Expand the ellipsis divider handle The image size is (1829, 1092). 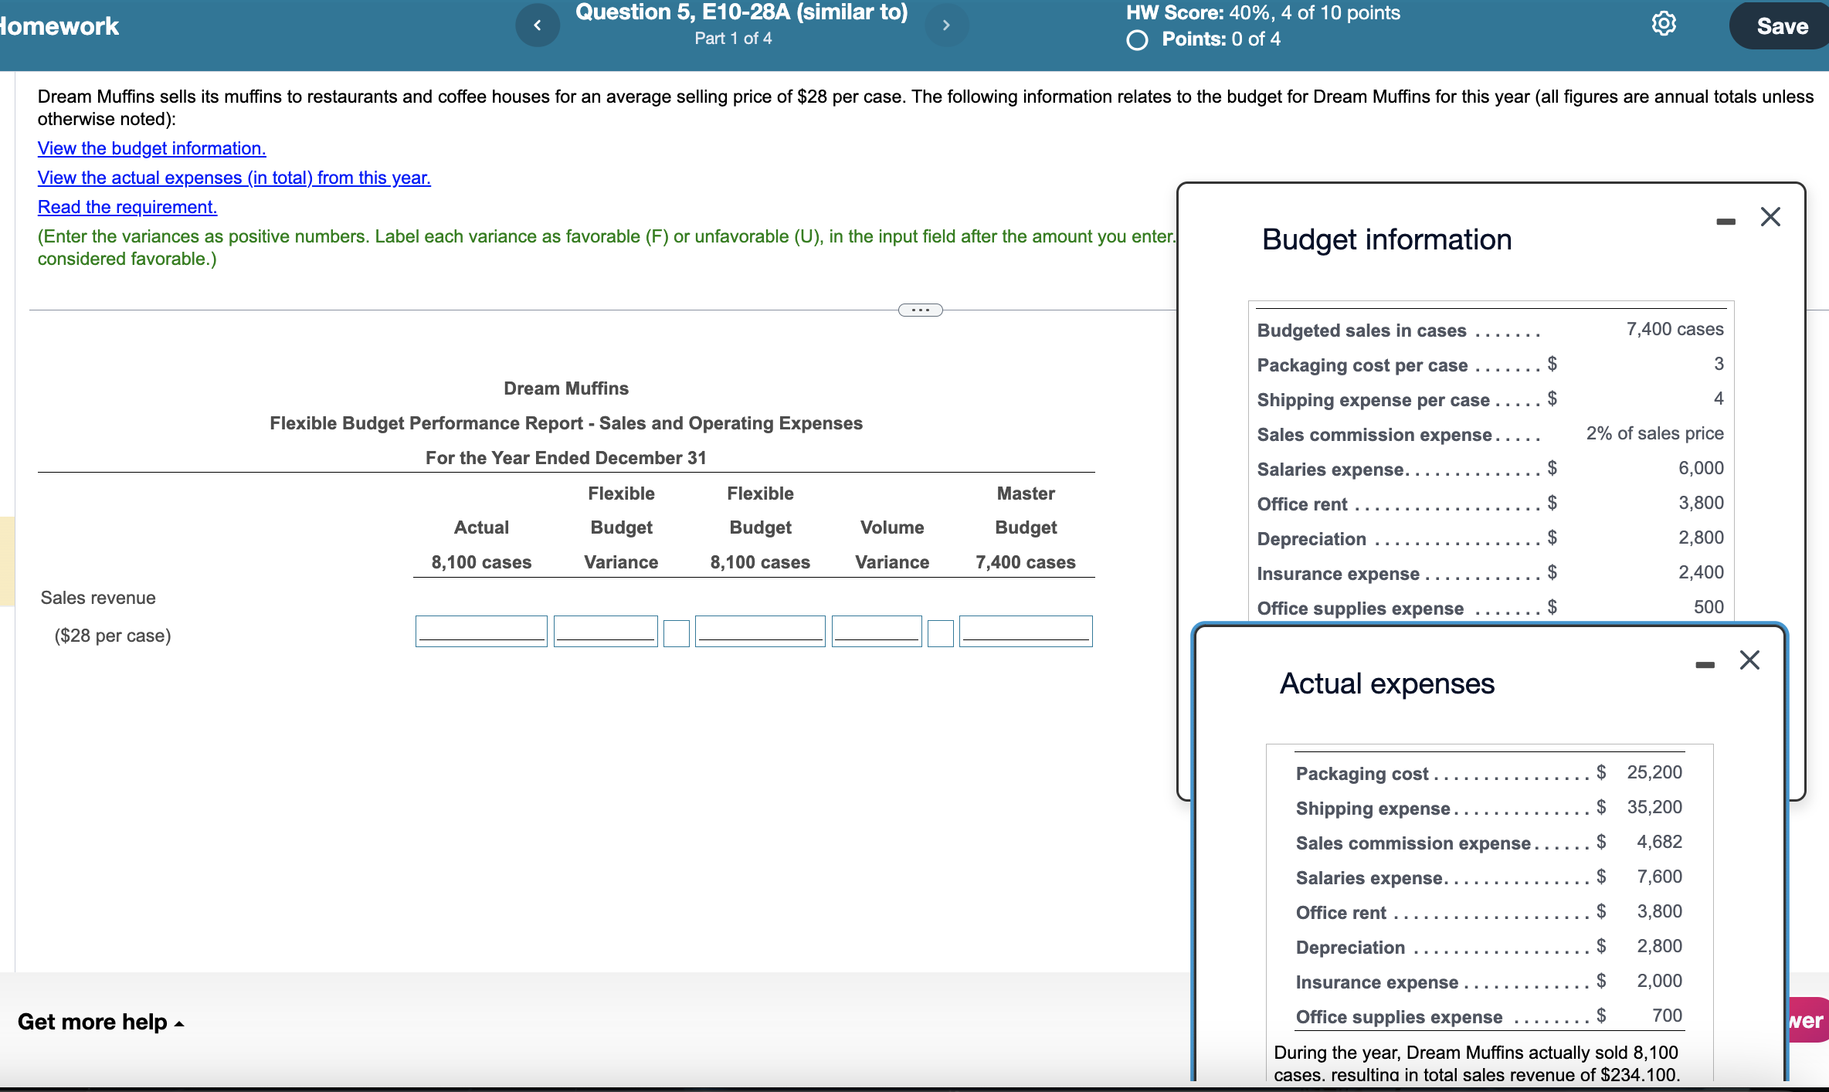click(x=920, y=310)
